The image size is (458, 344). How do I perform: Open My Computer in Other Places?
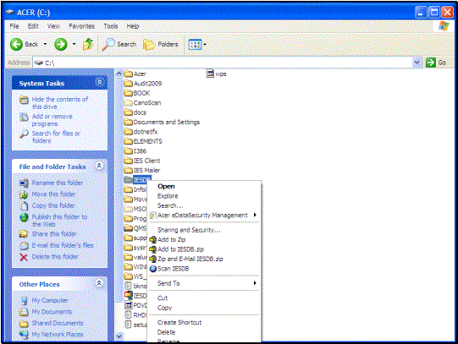(50, 300)
